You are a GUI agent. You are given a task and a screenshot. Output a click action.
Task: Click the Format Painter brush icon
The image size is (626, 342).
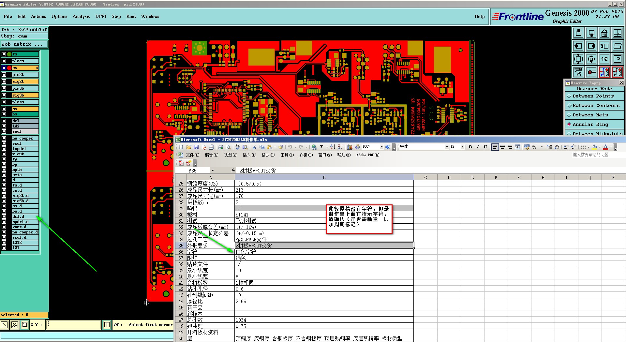coord(281,147)
